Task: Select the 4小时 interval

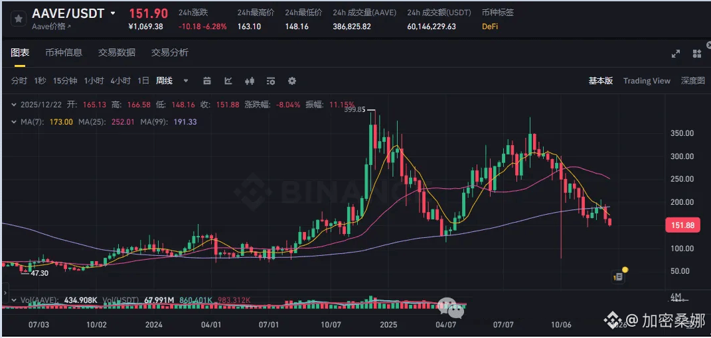Action: point(121,81)
